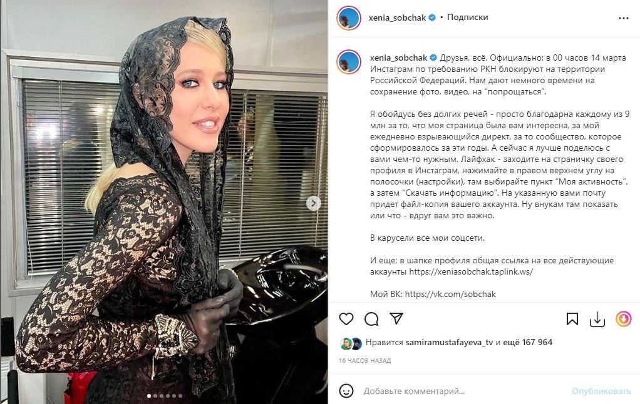Open the vk.com/sobchak link
Screen dimensions: 640x404
[450, 294]
